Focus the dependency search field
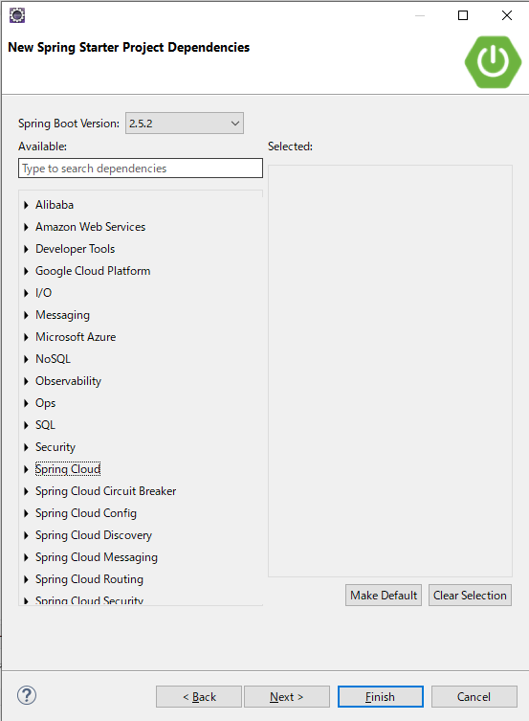This screenshot has width=529, height=721. [141, 169]
